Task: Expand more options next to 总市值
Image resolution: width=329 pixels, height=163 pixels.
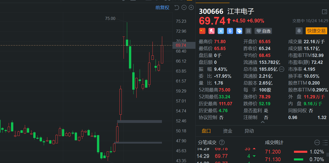Action: click(282, 69)
